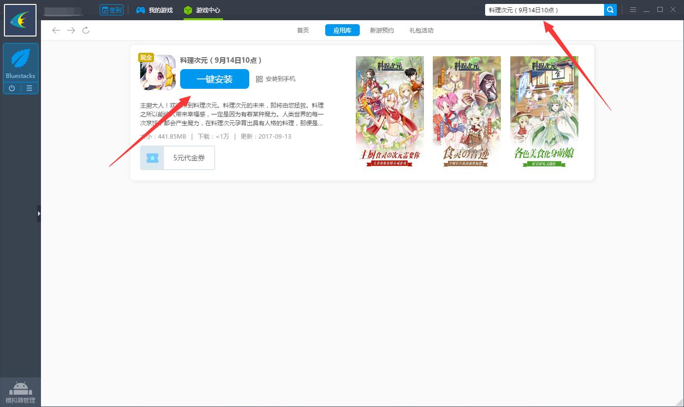Click the 5元代金券 coupon button
The image size is (684, 407).
click(x=178, y=158)
